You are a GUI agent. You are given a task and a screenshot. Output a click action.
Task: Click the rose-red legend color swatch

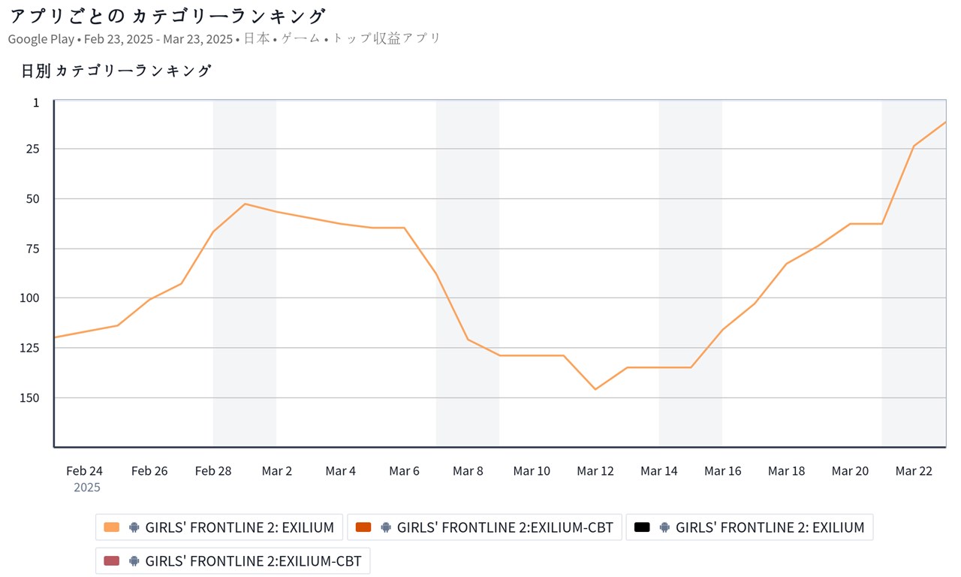pyautogui.click(x=112, y=561)
